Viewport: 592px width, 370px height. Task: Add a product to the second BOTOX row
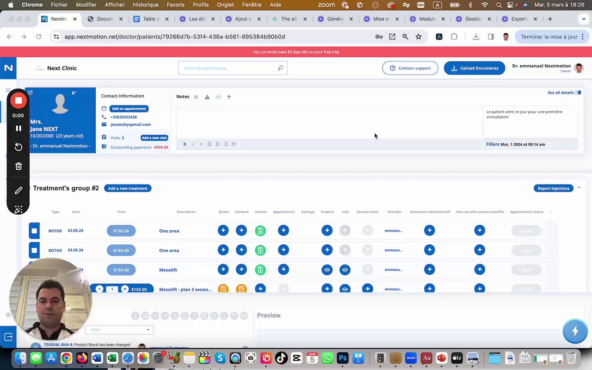[327, 250]
